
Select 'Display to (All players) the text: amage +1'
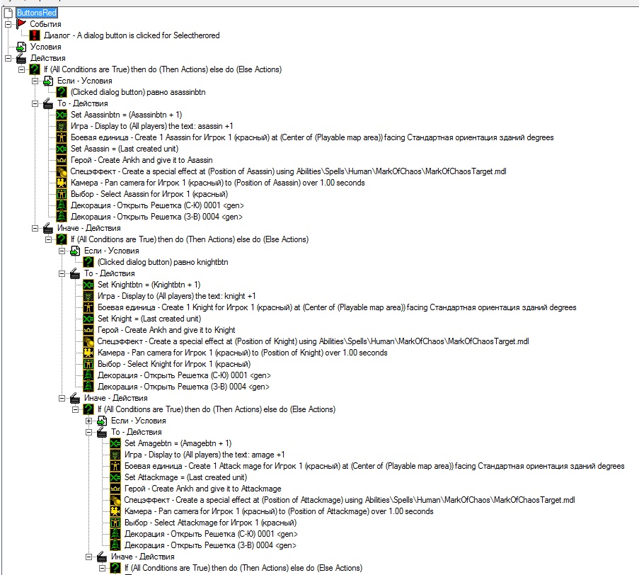pyautogui.click(x=205, y=455)
